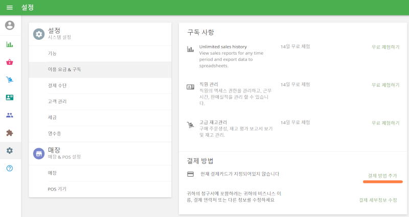Click the 결제 세부정보 수정 link

point(378,200)
